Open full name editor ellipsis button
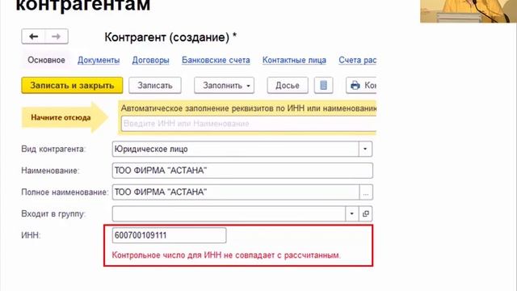Image resolution: width=517 pixels, height=291 pixels. pos(366,192)
